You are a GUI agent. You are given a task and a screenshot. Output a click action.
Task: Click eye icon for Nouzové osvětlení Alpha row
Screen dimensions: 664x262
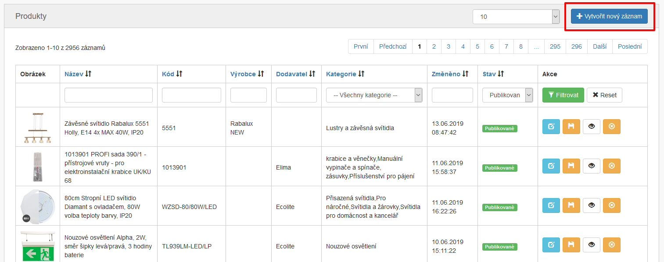(591, 245)
